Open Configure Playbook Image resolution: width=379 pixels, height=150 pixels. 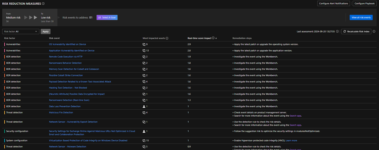point(365,3)
